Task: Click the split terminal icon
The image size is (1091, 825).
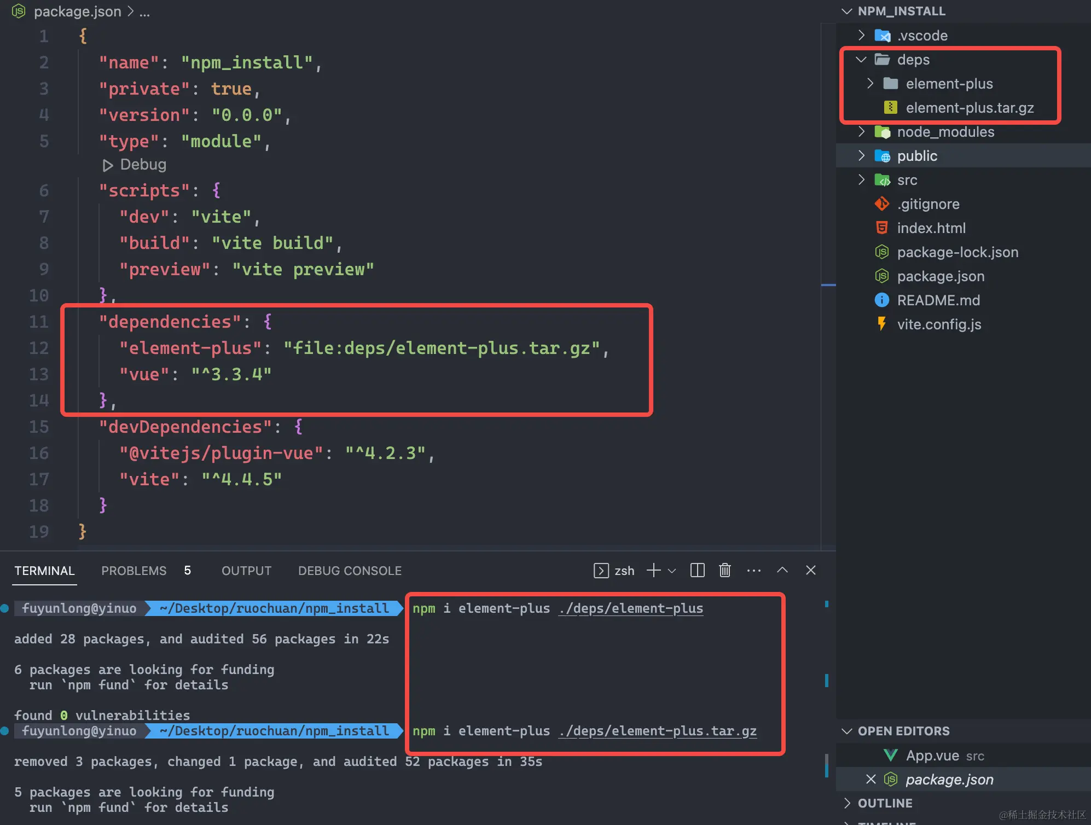Action: (x=697, y=571)
